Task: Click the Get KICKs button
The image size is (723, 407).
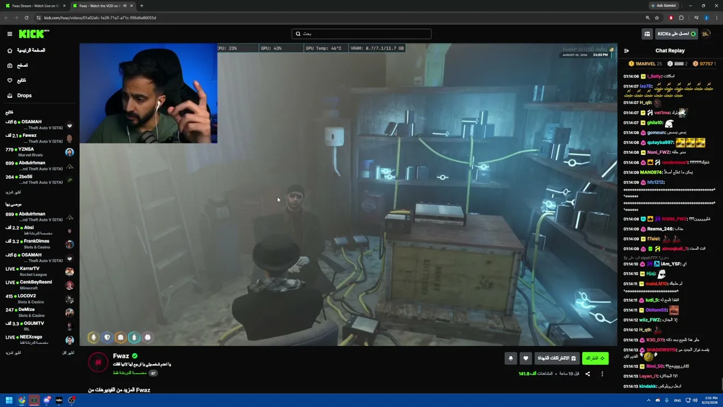Action: tap(677, 34)
